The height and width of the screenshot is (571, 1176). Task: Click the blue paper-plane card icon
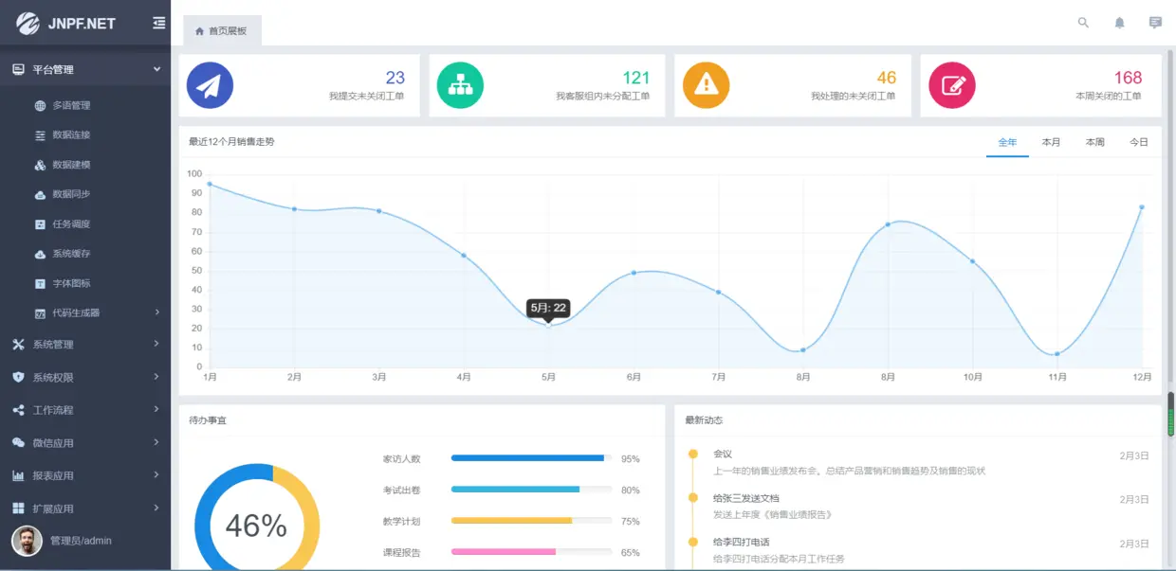210,85
